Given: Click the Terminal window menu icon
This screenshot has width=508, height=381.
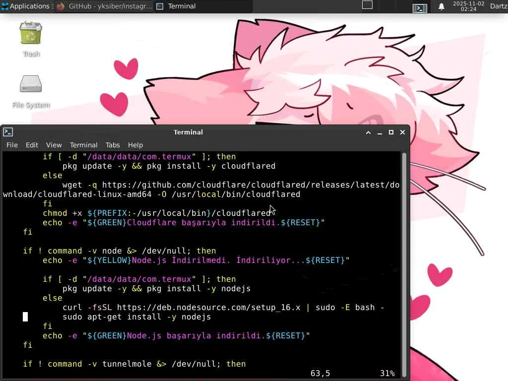Looking at the screenshot, I should click(8, 132).
